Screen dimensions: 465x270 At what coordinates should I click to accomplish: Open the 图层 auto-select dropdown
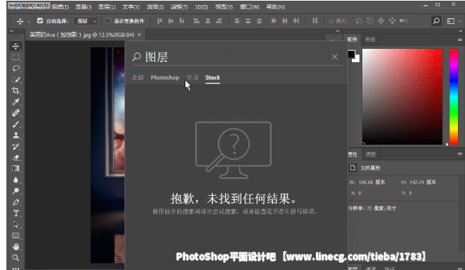pos(86,20)
